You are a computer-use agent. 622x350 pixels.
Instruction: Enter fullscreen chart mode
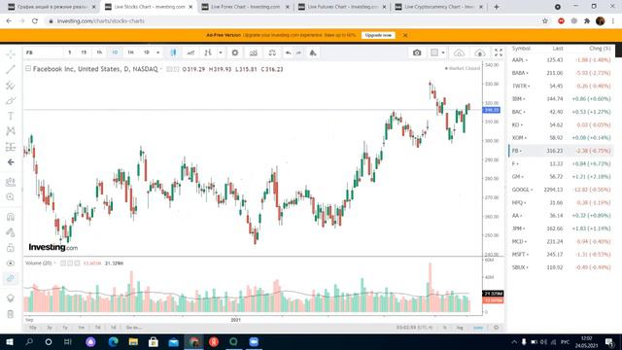pyautogui.click(x=499, y=52)
